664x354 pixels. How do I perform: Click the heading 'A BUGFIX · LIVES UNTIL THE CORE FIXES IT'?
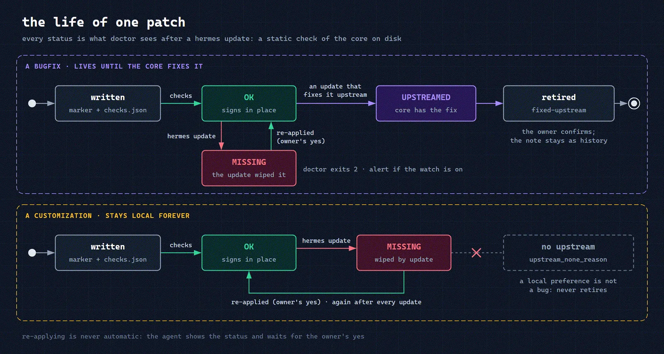(x=114, y=66)
